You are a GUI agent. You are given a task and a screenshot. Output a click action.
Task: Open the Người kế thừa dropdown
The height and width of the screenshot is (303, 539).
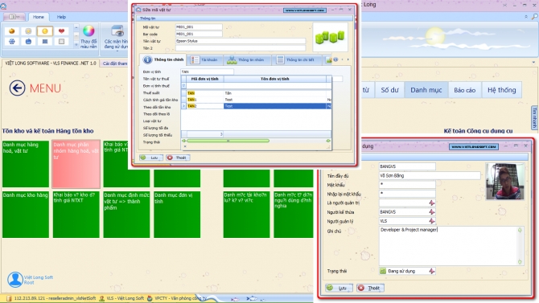(432, 212)
